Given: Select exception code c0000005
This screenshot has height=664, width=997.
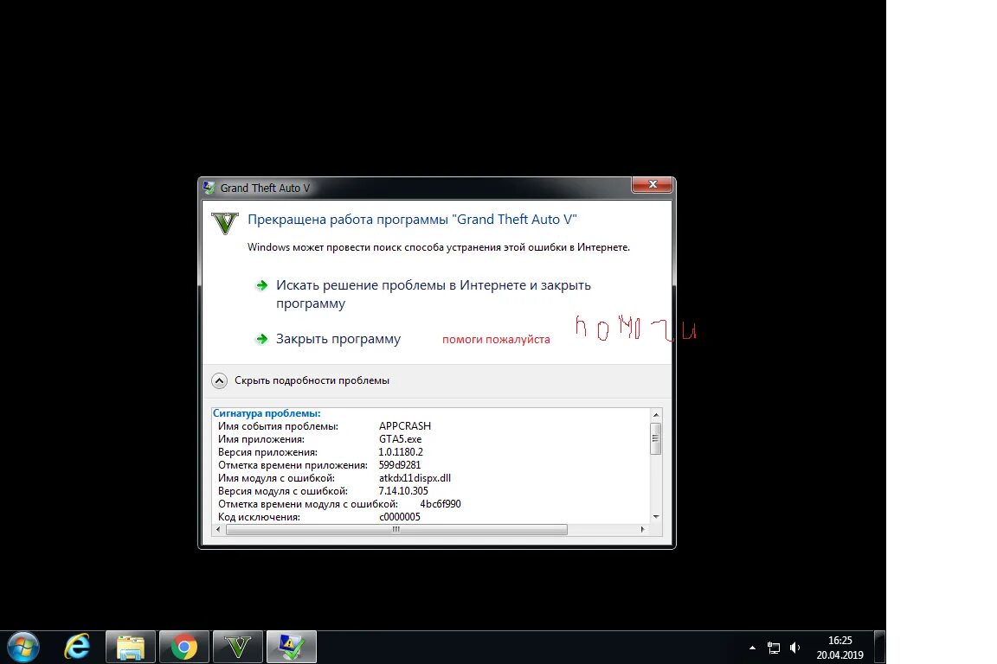Looking at the screenshot, I should coord(399,516).
